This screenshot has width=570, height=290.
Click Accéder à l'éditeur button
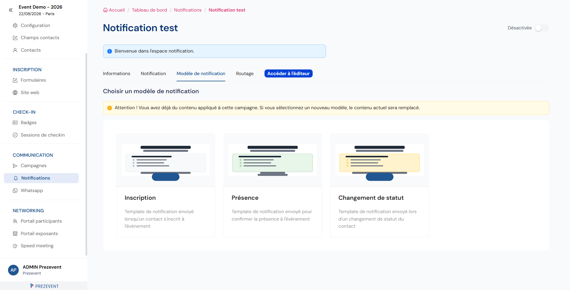289,74
